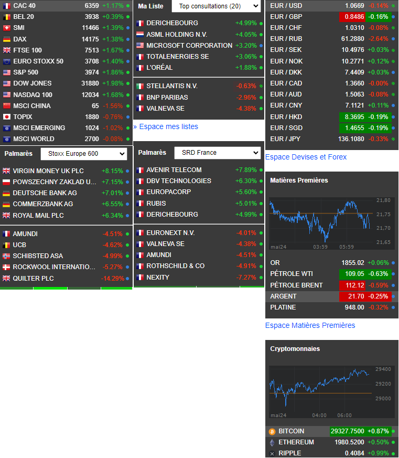Open the Stoxx Europe 600 dropdown
The height and width of the screenshot is (458, 399).
[x=84, y=154]
